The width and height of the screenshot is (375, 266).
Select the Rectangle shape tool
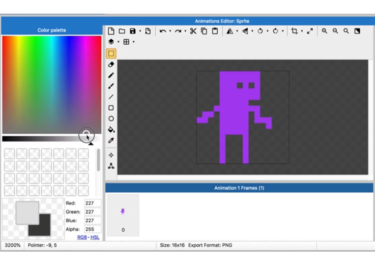coord(111,108)
